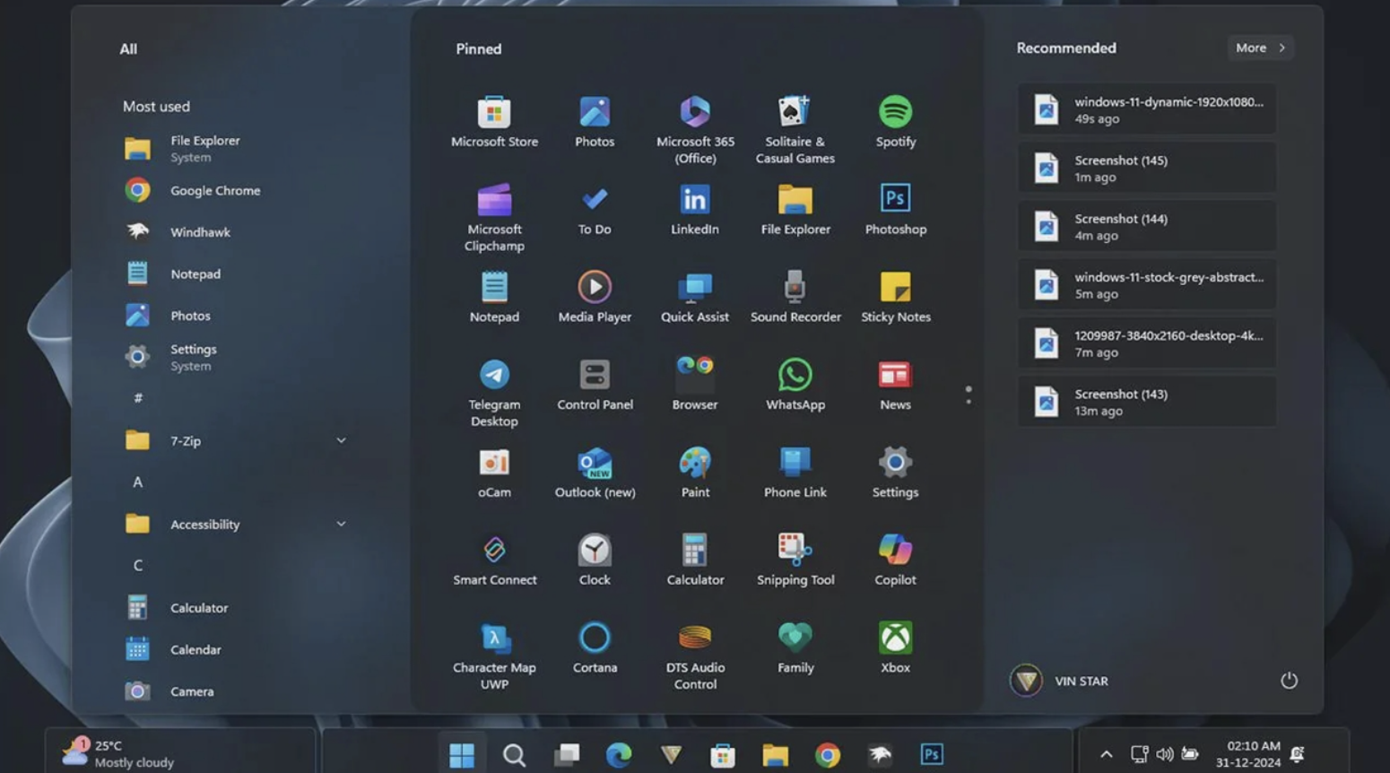Launch Telegram Desktop

pyautogui.click(x=494, y=393)
